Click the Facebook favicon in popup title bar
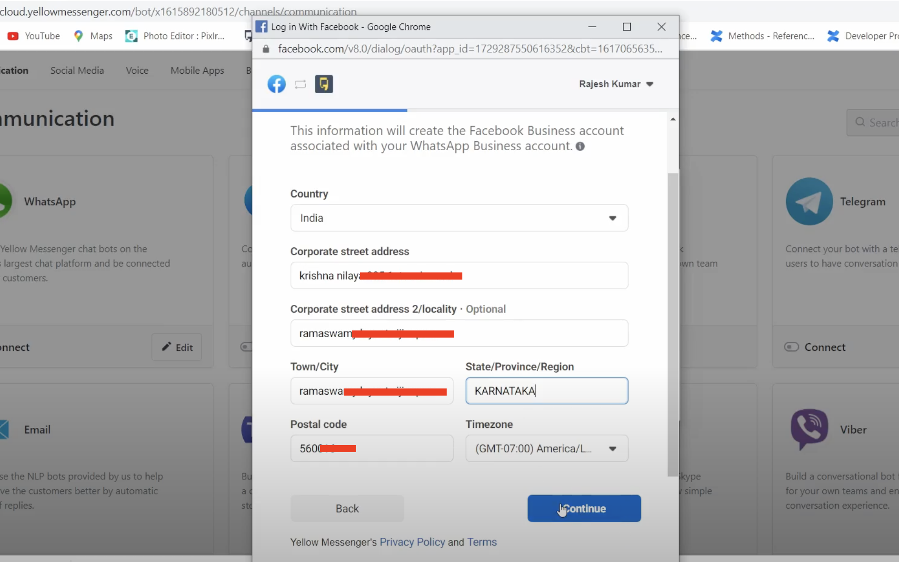Image resolution: width=899 pixels, height=562 pixels. tap(261, 27)
